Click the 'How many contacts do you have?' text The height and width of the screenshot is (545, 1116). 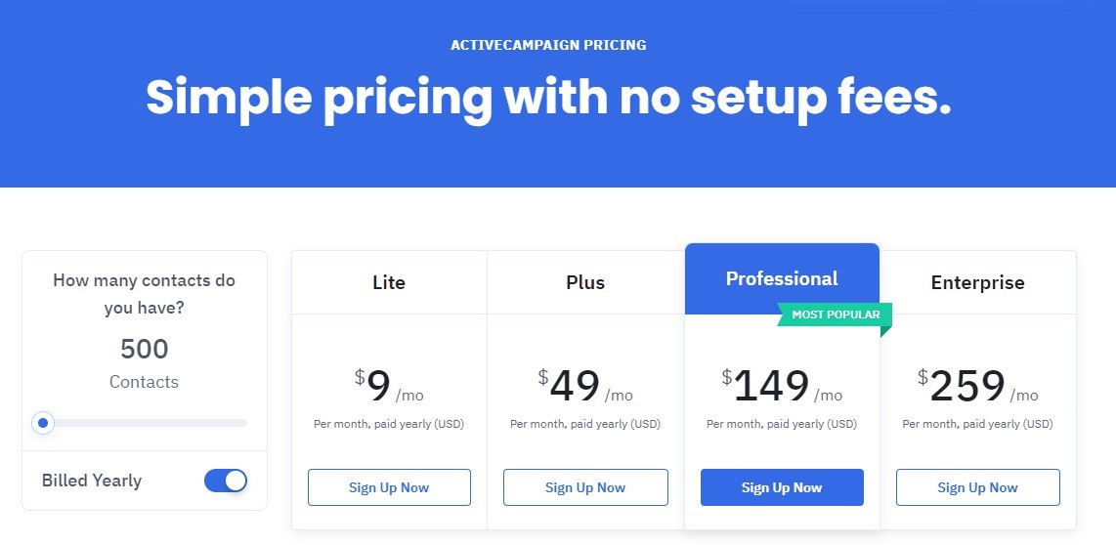coord(145,294)
